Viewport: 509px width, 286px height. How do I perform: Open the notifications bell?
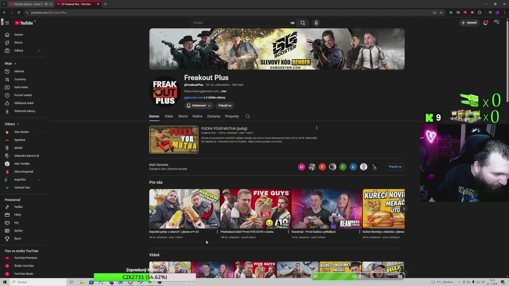(x=486, y=23)
